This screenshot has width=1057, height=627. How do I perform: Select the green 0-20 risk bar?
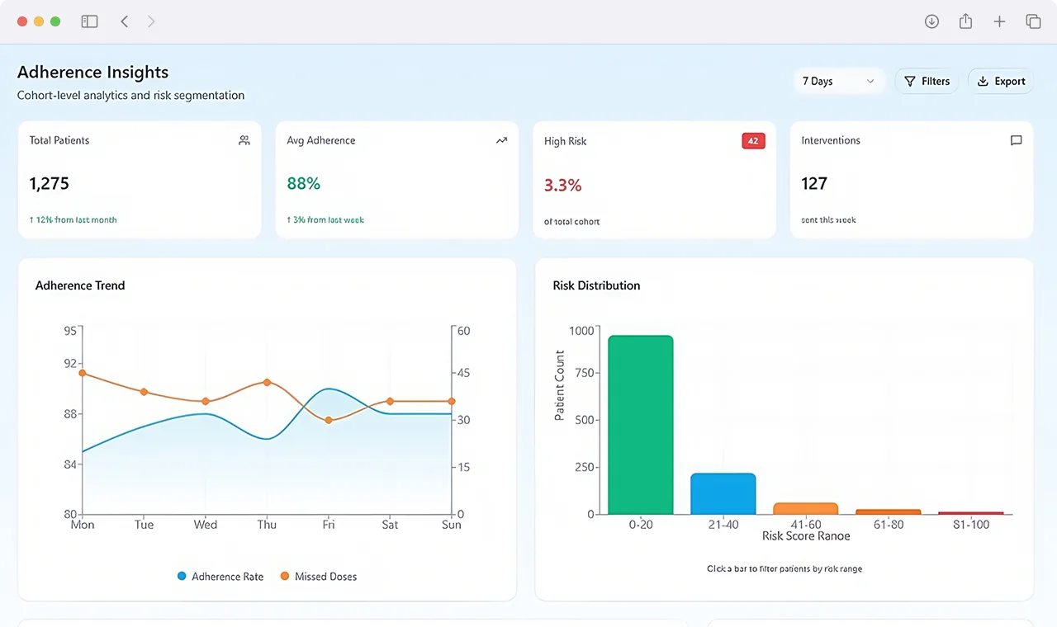pyautogui.click(x=641, y=425)
